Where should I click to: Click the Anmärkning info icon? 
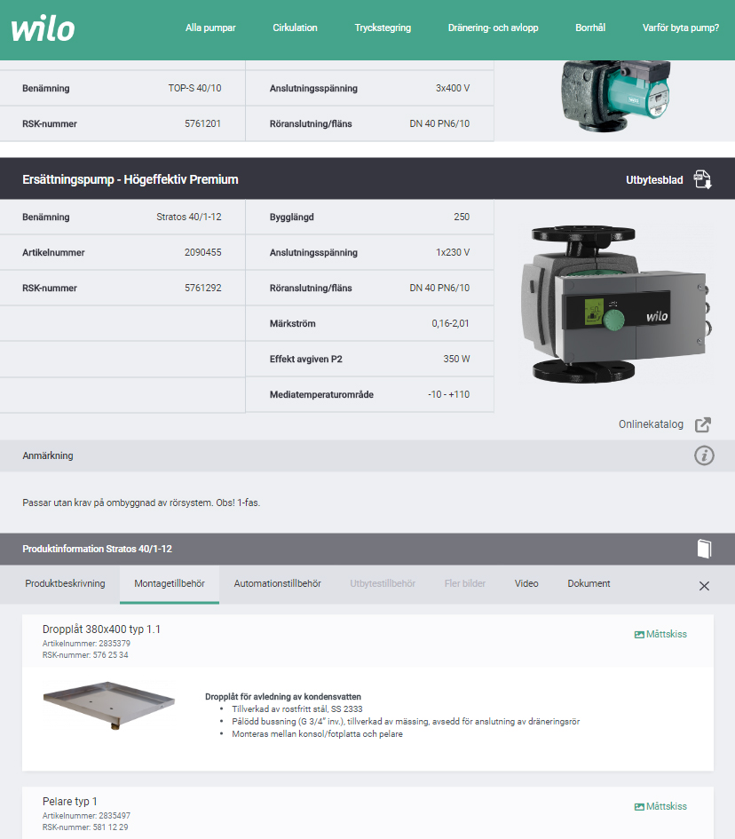[x=704, y=455]
